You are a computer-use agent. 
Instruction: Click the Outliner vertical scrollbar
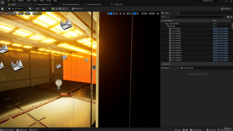click(x=232, y=26)
